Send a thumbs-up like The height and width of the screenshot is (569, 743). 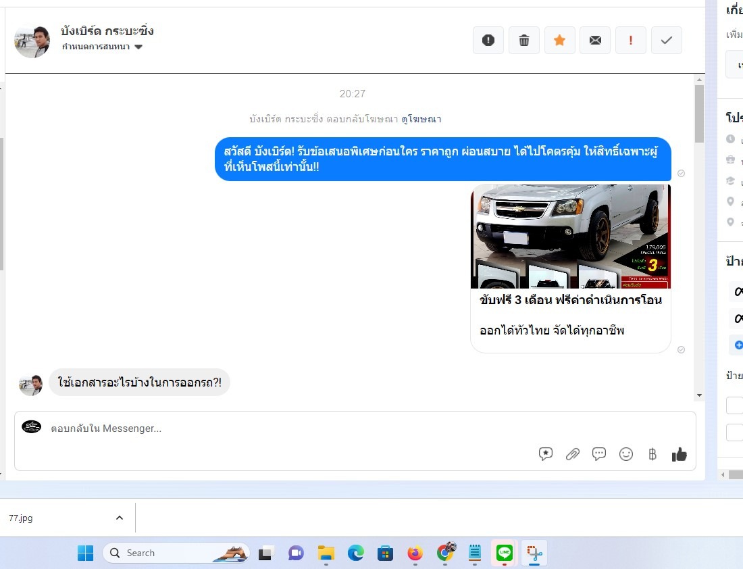(x=680, y=454)
